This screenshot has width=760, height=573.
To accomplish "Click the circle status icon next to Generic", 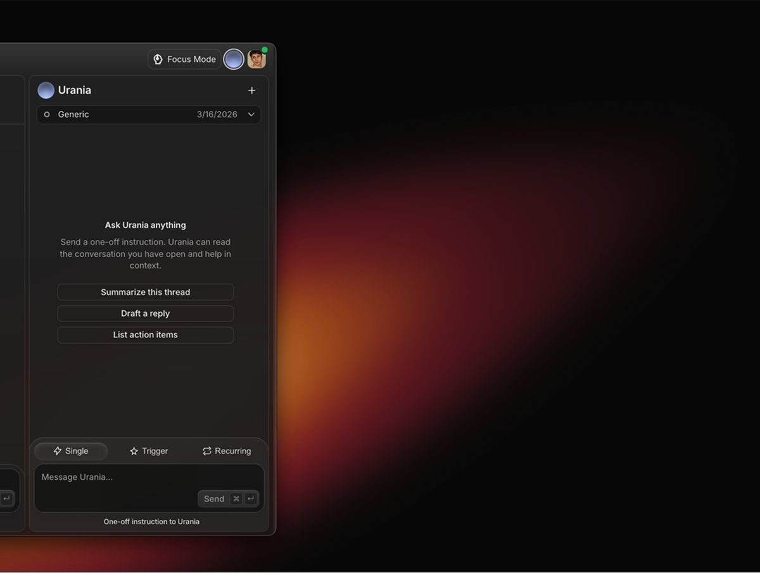I will 47,115.
